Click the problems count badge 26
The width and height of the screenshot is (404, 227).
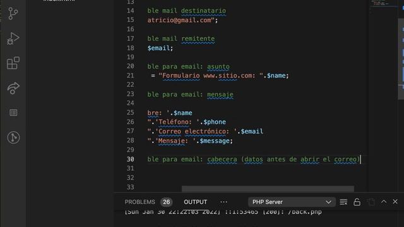166,202
